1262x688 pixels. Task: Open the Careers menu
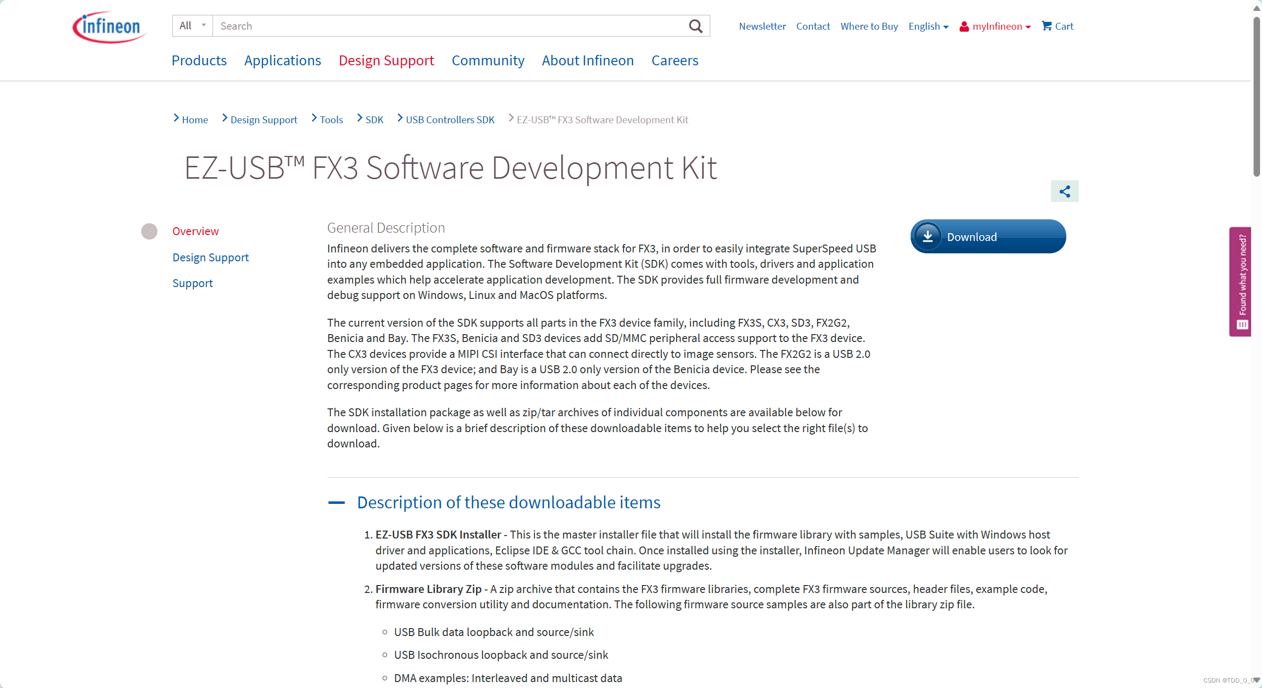pos(675,60)
